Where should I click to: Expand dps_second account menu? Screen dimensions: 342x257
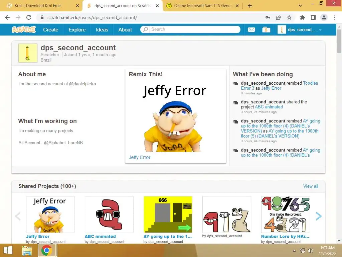[300, 30]
